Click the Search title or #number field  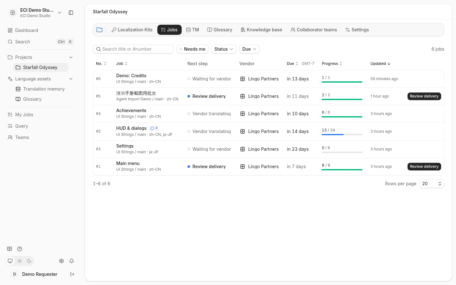[x=133, y=49]
